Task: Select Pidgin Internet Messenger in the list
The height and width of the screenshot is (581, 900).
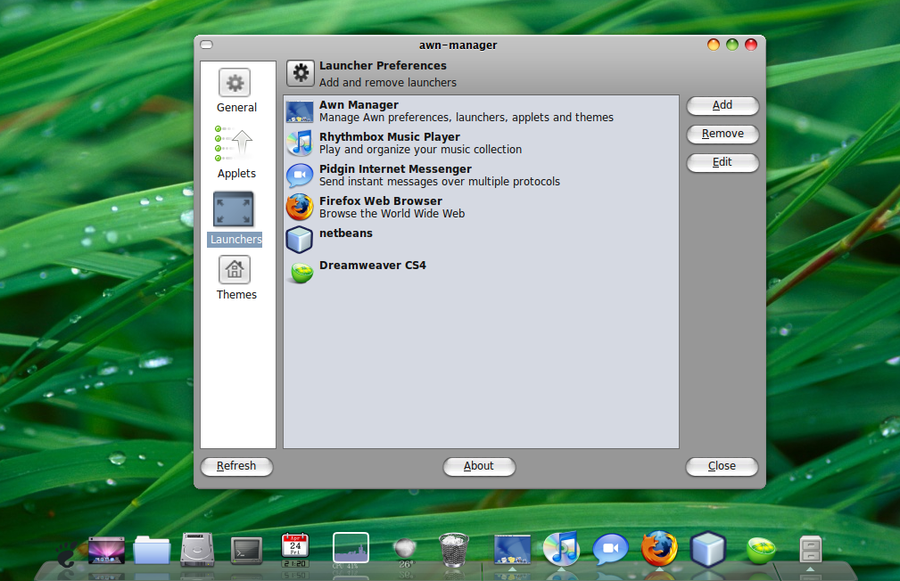Action: [x=481, y=176]
